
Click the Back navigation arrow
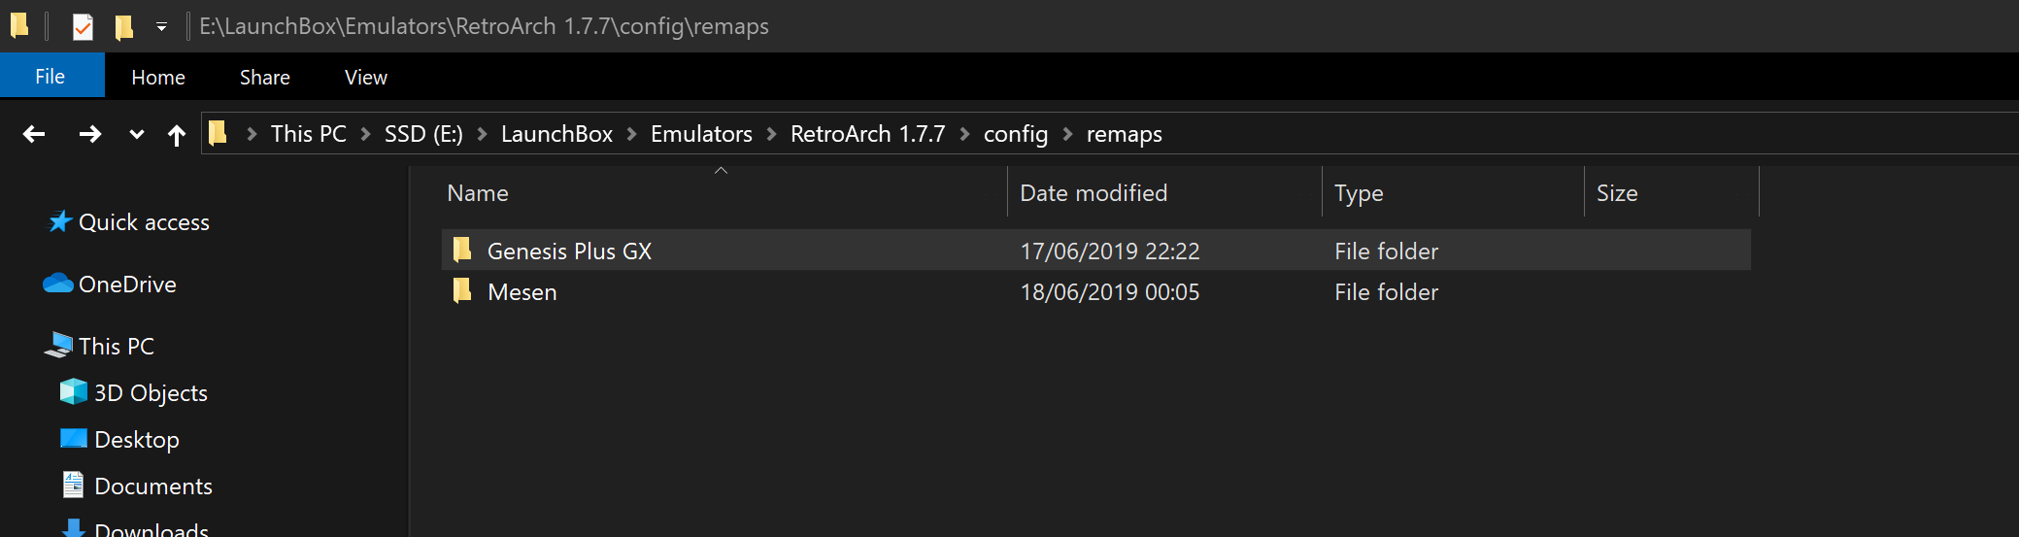[34, 134]
